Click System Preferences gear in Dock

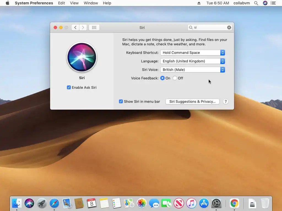[216, 203]
